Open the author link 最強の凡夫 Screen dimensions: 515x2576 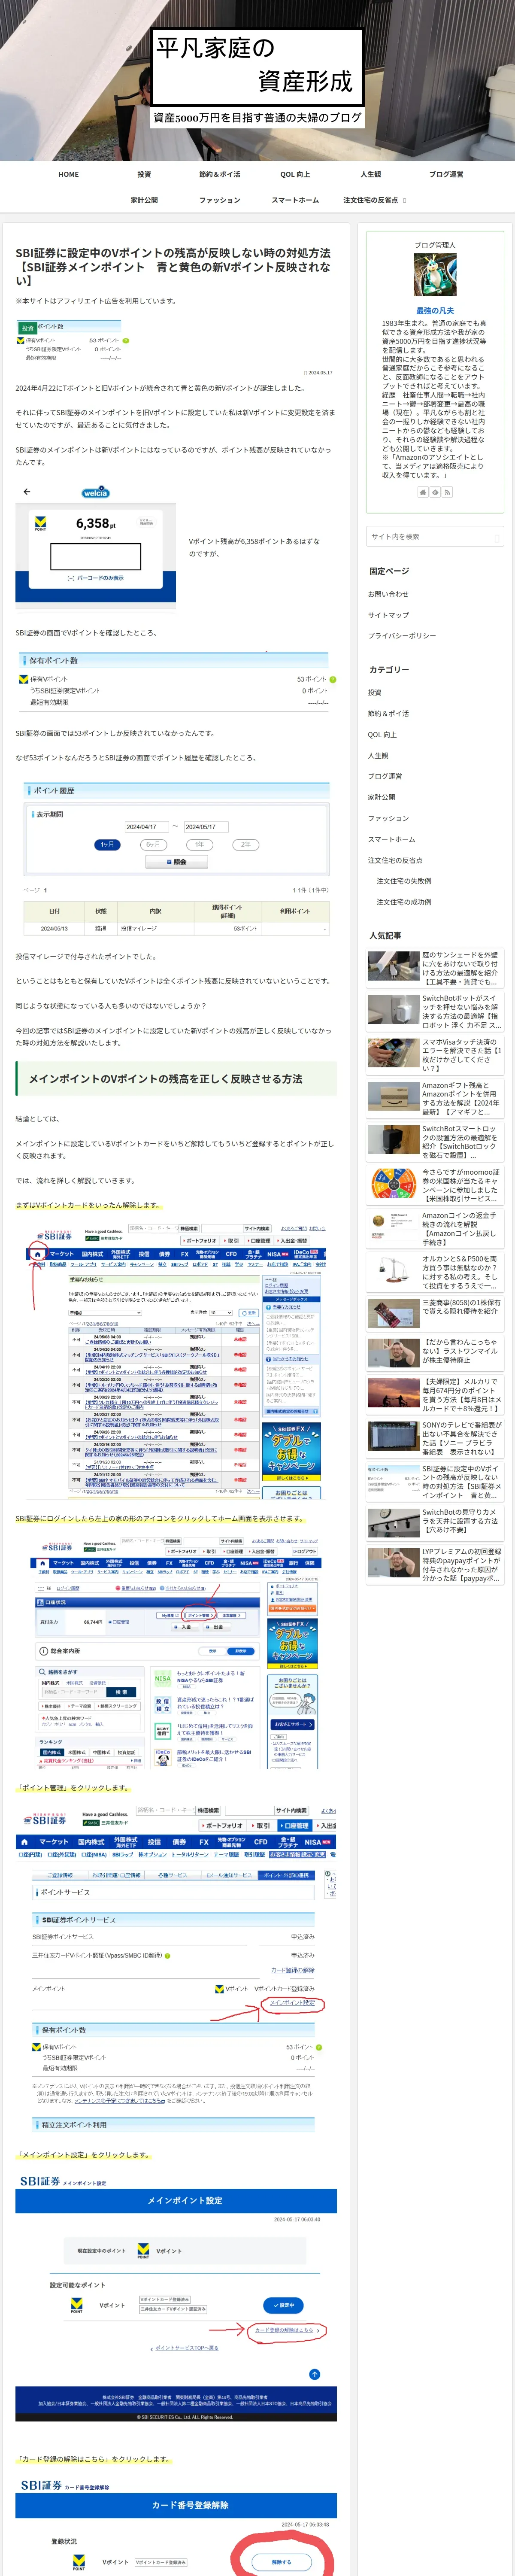[435, 310]
